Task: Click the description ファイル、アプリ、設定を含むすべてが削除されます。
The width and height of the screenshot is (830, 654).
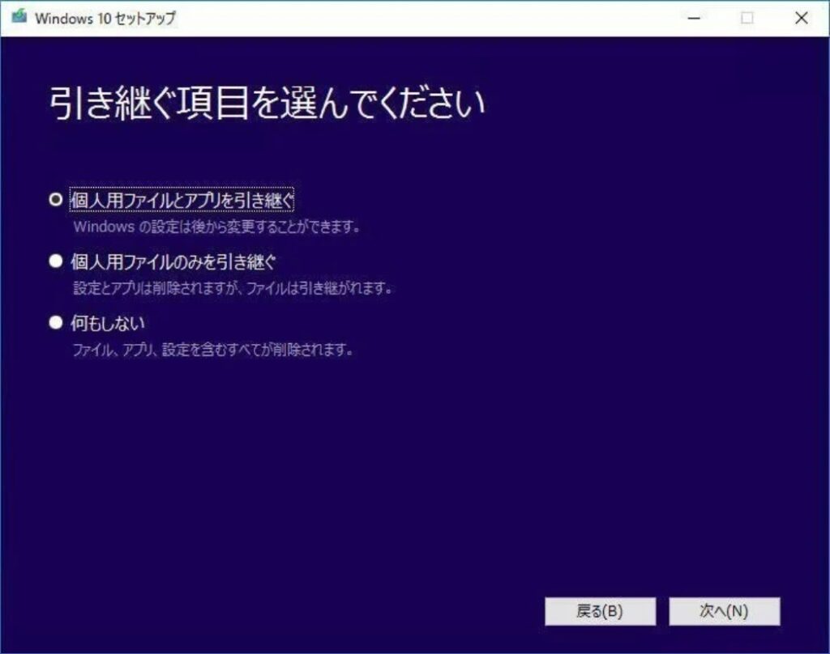Action: tap(213, 350)
